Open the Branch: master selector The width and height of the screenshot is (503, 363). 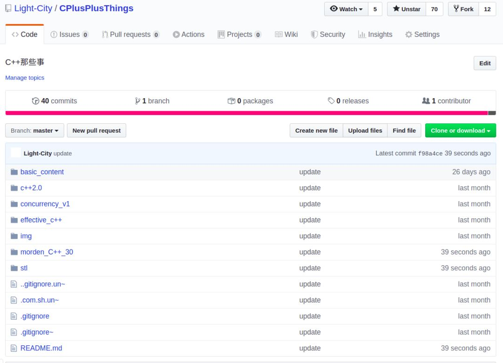34,130
